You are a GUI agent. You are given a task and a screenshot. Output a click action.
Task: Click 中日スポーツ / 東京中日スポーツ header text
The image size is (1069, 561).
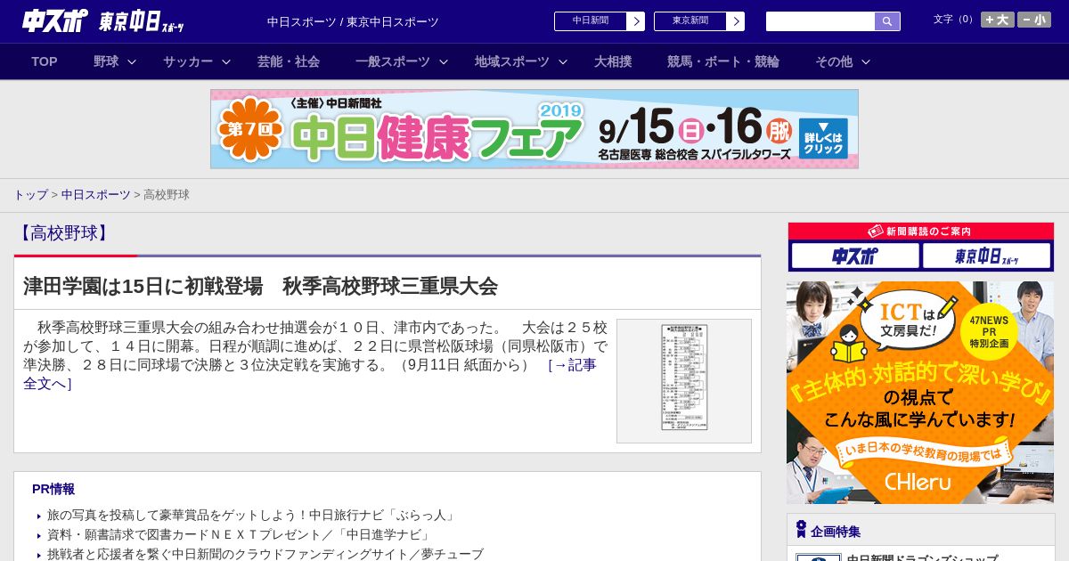click(x=353, y=21)
